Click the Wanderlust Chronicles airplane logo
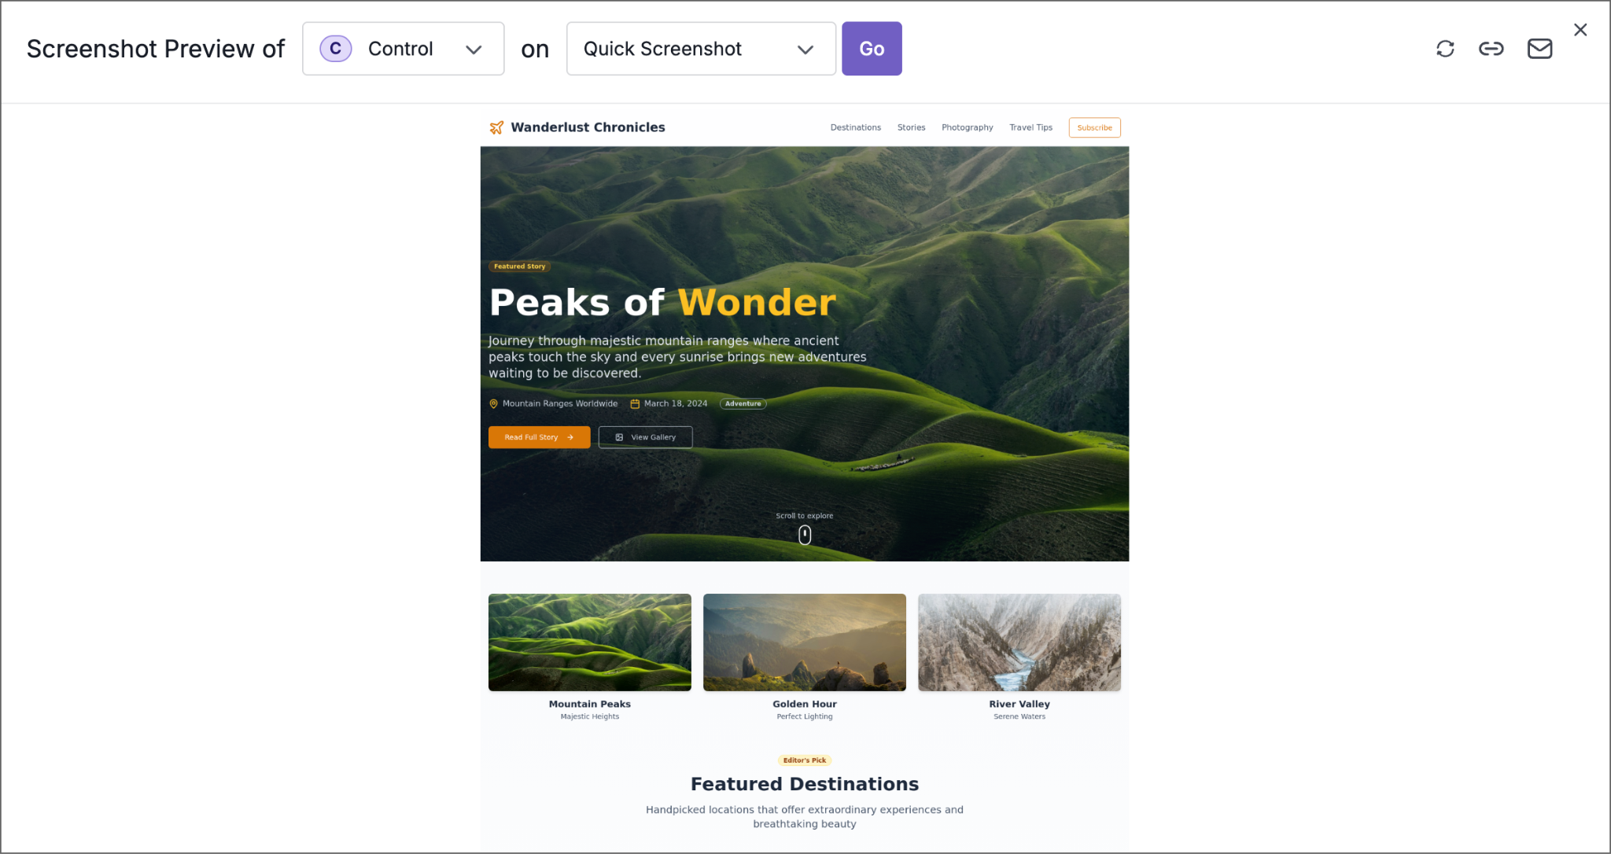Image resolution: width=1611 pixels, height=854 pixels. point(496,127)
